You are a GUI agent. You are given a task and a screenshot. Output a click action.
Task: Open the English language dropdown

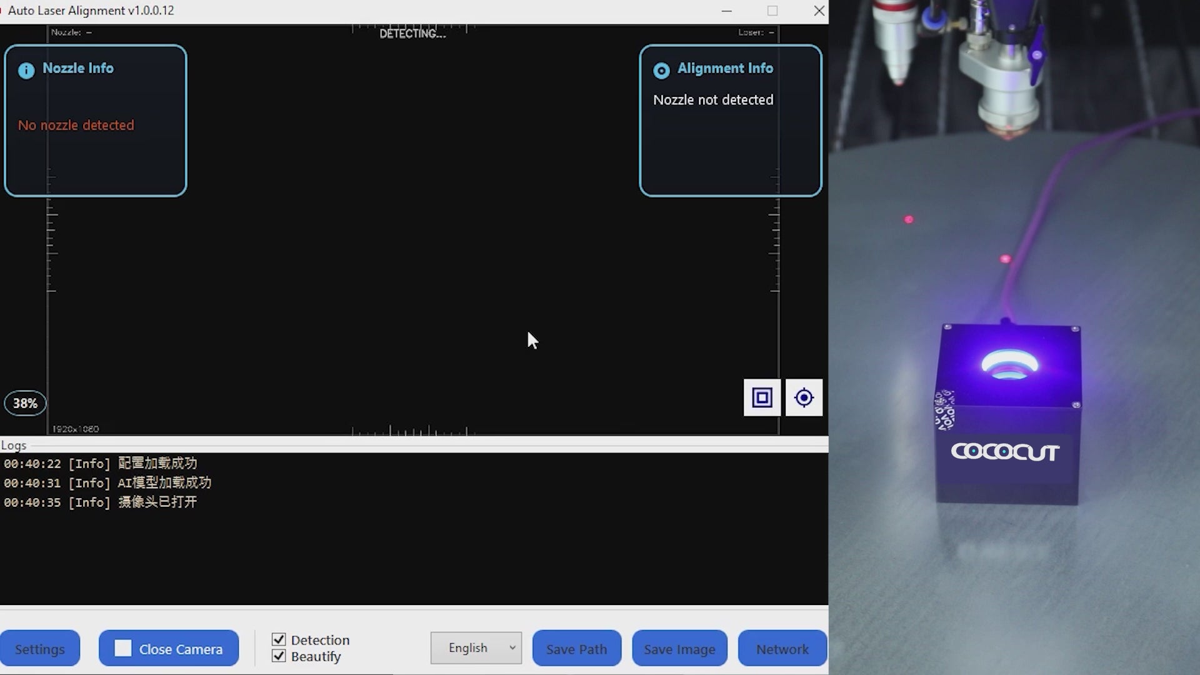469,648
